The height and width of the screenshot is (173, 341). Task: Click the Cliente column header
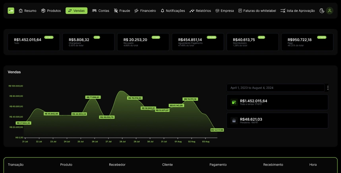pyautogui.click(x=167, y=165)
